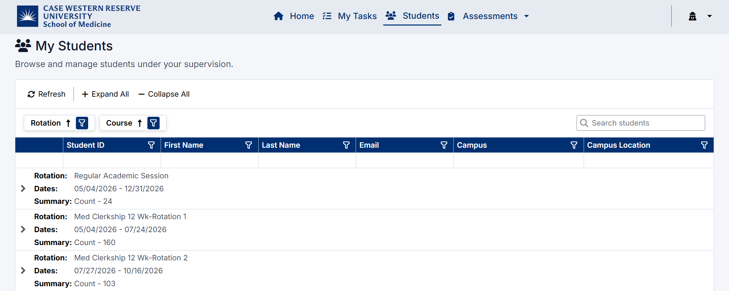729x291 pixels.
Task: Click the Last Name column filter icon
Action: pos(346,145)
